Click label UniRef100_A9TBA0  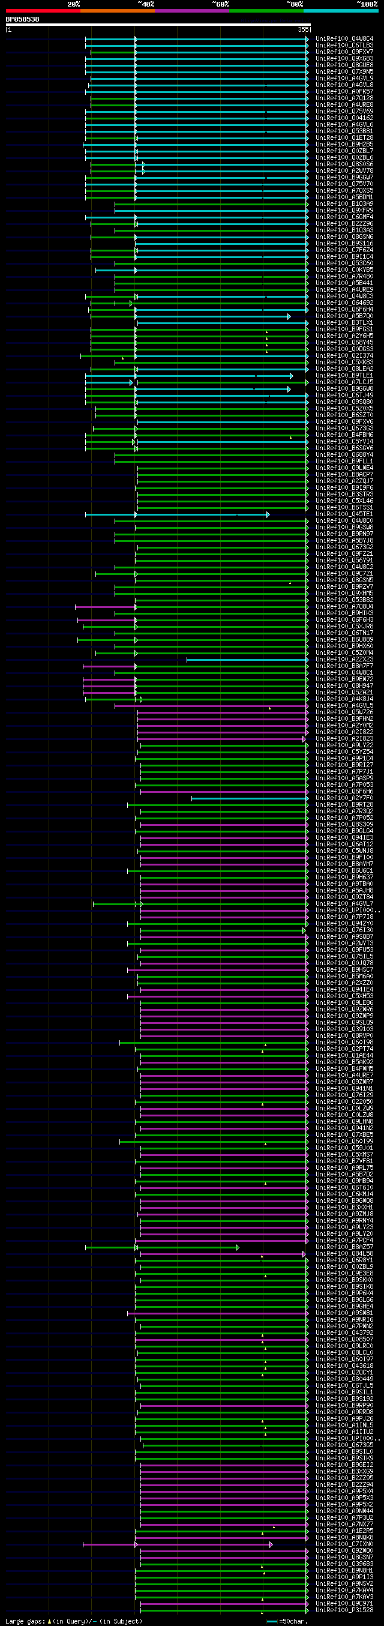coord(344,884)
